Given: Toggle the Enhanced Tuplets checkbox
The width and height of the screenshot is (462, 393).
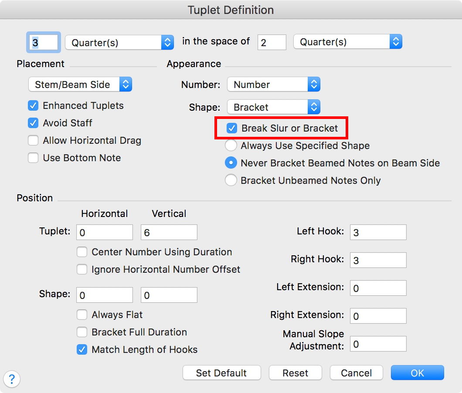Looking at the screenshot, I should (33, 106).
